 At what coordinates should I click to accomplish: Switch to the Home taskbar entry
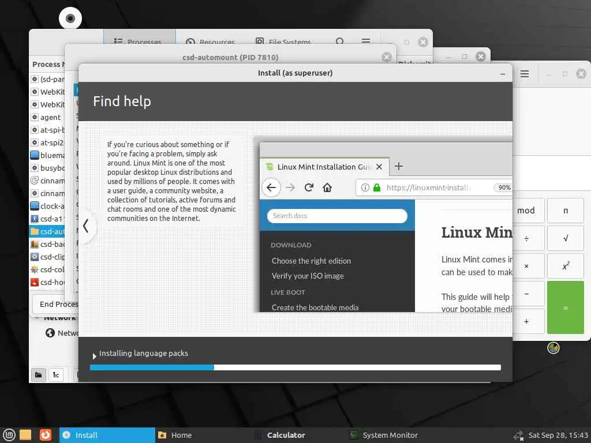(x=203, y=435)
